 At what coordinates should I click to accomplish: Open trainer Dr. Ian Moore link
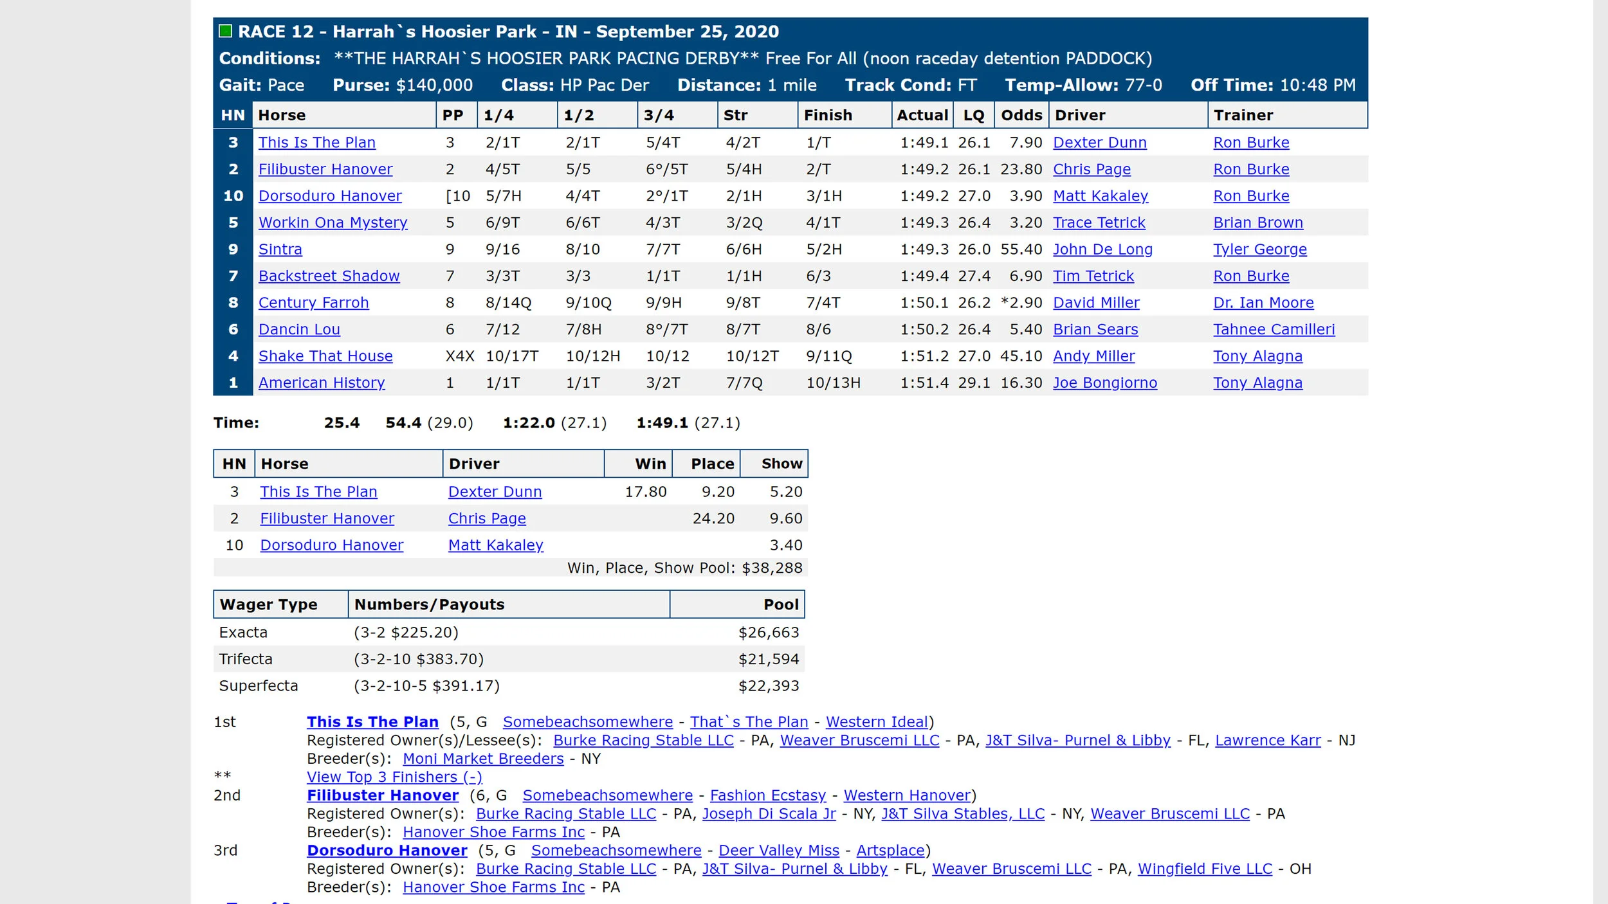click(1263, 302)
